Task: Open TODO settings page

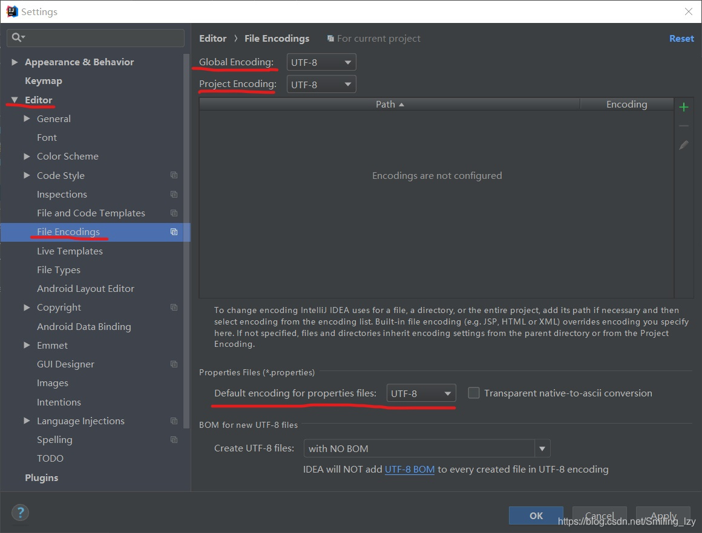Action: 50,458
